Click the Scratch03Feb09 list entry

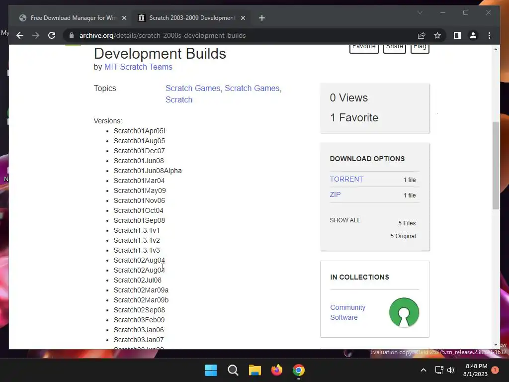coord(139,320)
